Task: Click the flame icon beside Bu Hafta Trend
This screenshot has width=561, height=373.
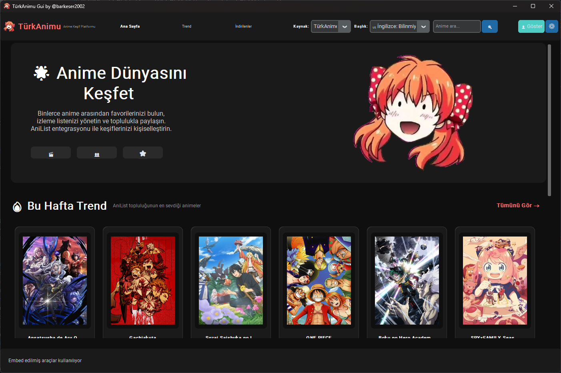Action: [17, 207]
